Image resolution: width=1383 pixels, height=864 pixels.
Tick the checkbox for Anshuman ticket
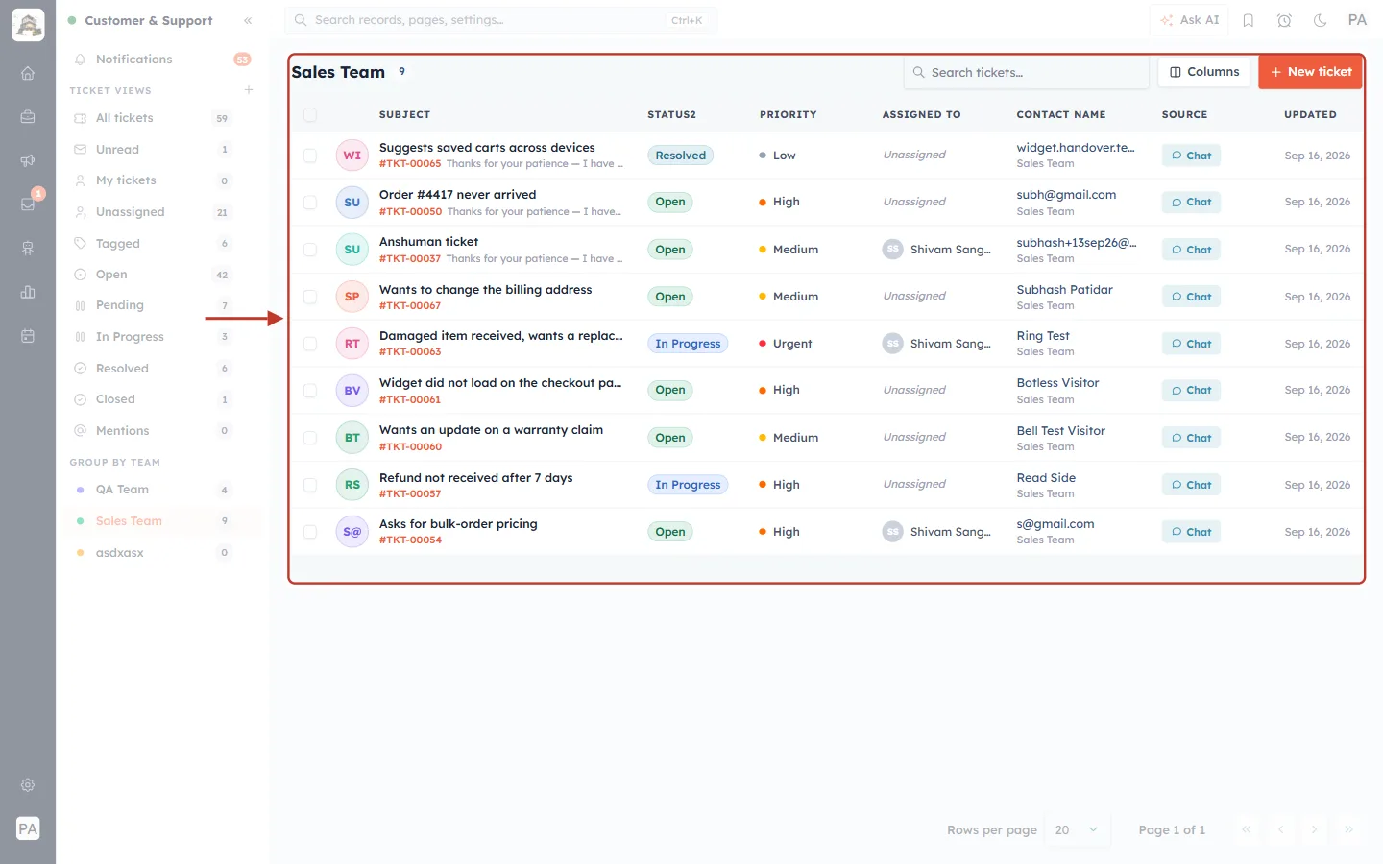click(309, 250)
